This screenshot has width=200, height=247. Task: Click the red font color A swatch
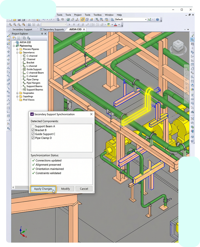(x=115, y=25)
